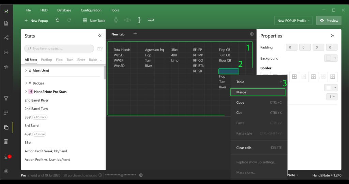The height and width of the screenshot is (184, 349).
Task: Add a new tab with plus icon
Action: (x=135, y=34)
